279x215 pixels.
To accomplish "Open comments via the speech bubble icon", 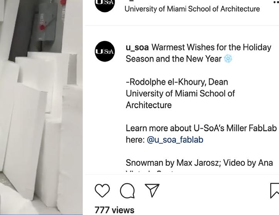I will [127, 191].
